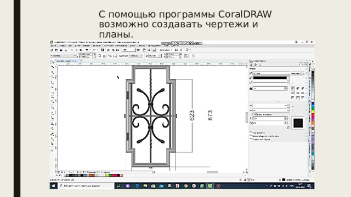Select the Shape tool in toolbox
Viewport: 351px width, 197px height.
coord(53,67)
